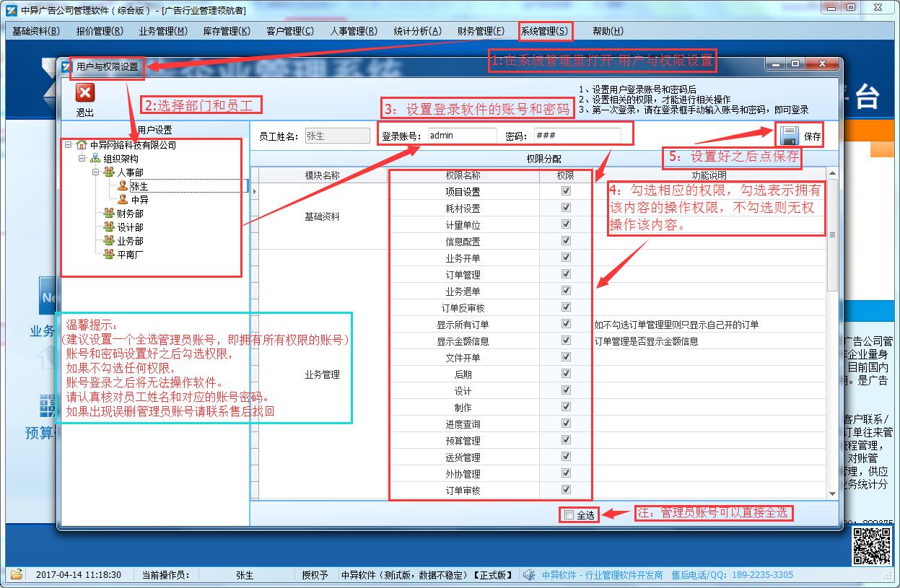The width and height of the screenshot is (900, 588).
Task: Toggle the 显示金额信息 permission checkbox
Action: pos(566,341)
